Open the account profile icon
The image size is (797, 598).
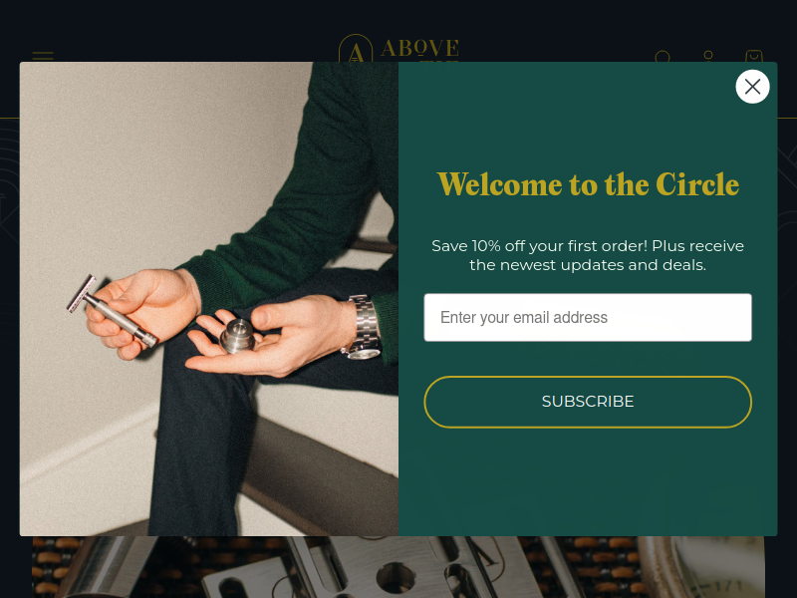point(708,56)
